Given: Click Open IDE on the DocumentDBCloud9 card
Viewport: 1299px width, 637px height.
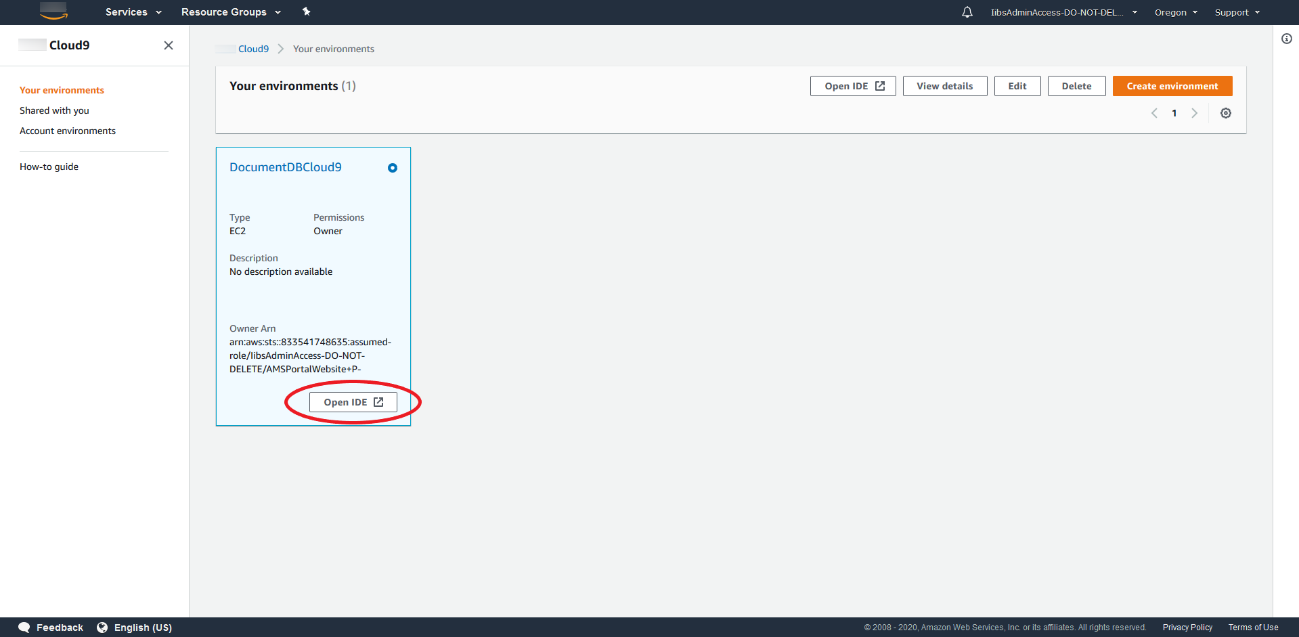Looking at the screenshot, I should pos(353,402).
